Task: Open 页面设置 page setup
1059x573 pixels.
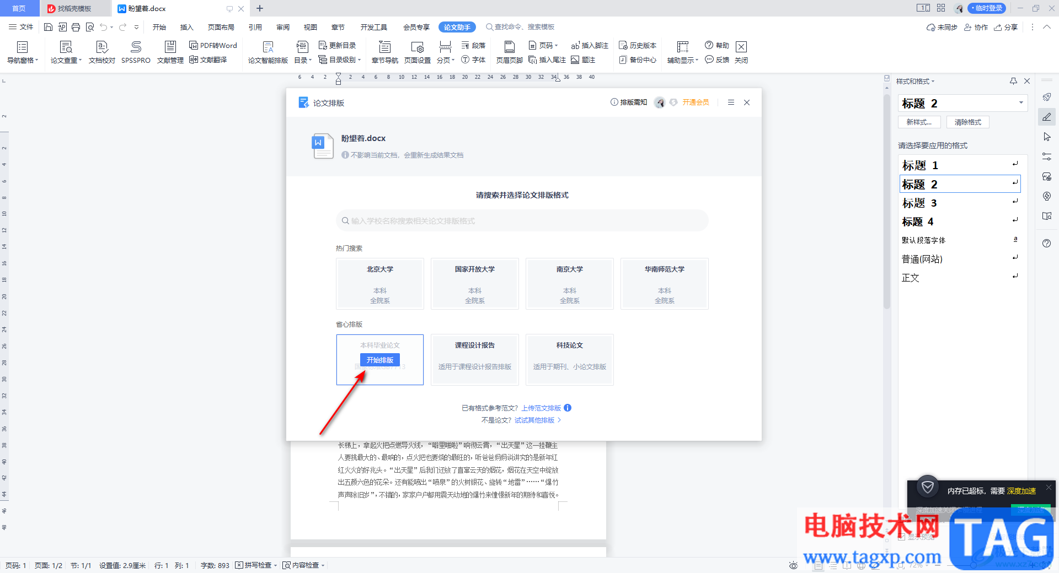Action: 418,53
